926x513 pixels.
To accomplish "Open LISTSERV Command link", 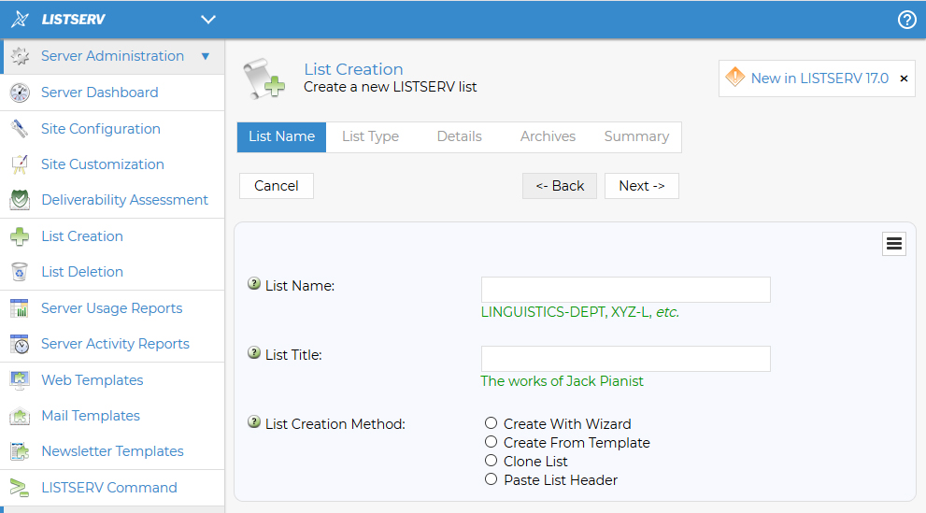I will click(109, 488).
